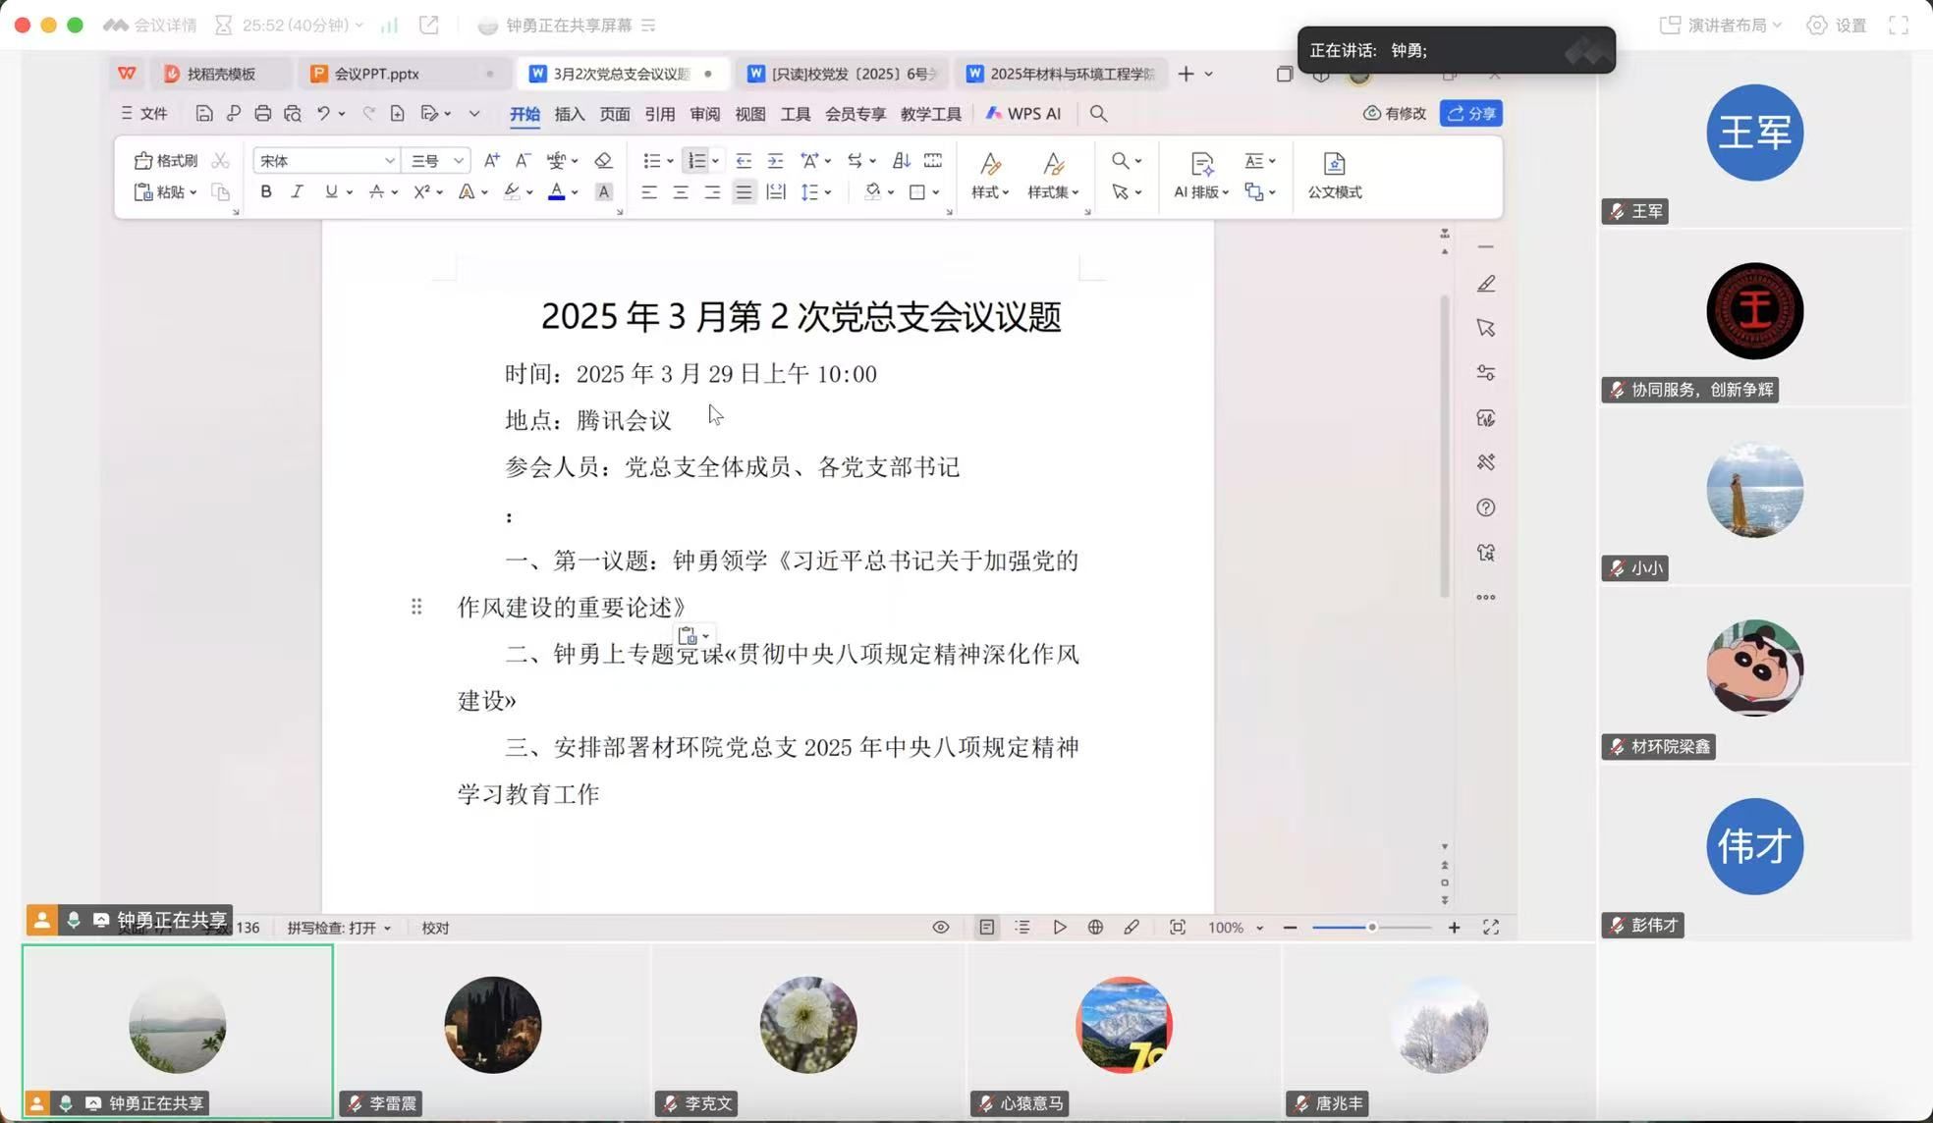1933x1123 pixels.
Task: Click the blue 分享 share button
Action: click(1470, 114)
